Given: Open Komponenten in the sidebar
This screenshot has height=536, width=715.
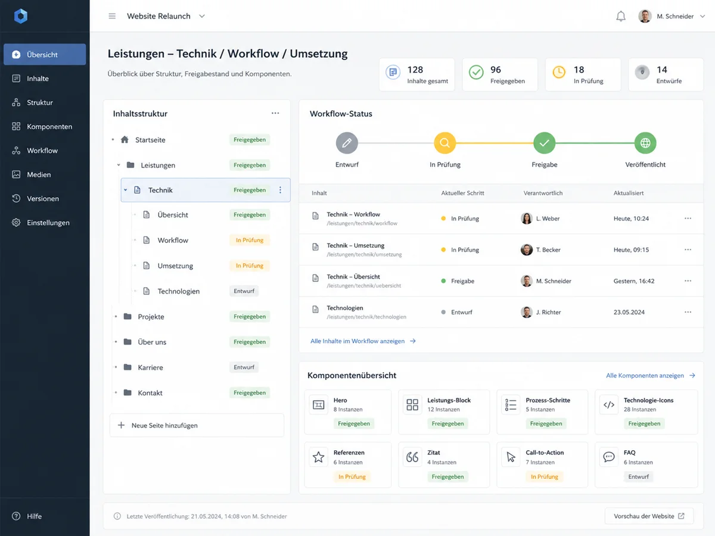Looking at the screenshot, I should pyautogui.click(x=45, y=126).
